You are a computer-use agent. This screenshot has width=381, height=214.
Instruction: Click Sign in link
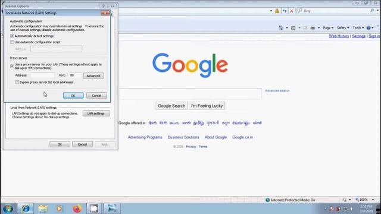374,36
